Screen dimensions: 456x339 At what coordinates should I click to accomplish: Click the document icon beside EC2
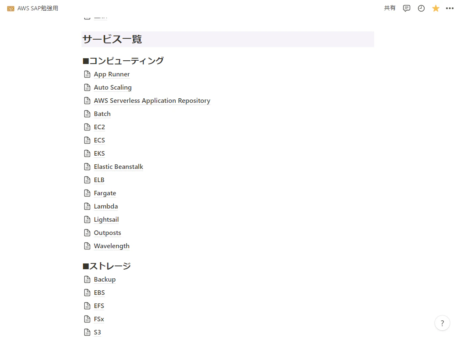(87, 127)
